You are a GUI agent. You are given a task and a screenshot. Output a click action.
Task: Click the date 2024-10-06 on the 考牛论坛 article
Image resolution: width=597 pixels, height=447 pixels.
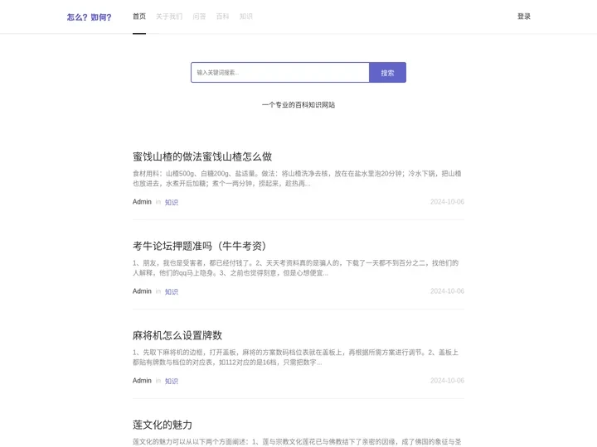[x=447, y=291]
